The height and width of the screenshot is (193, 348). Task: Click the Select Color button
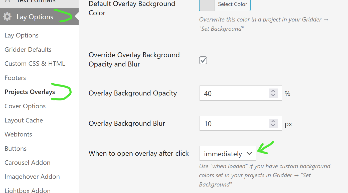[x=232, y=4]
